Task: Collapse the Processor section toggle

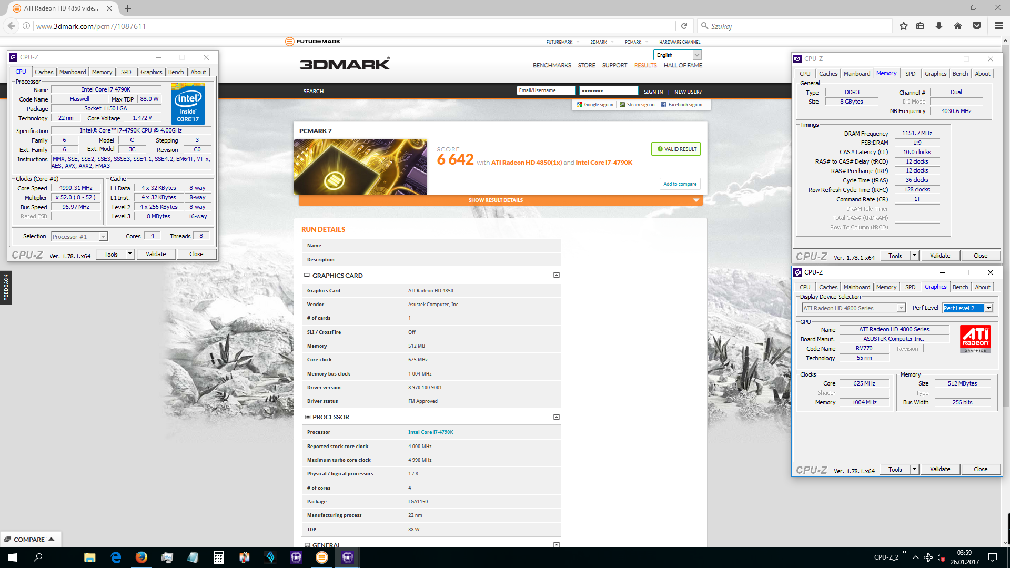Action: tap(557, 417)
